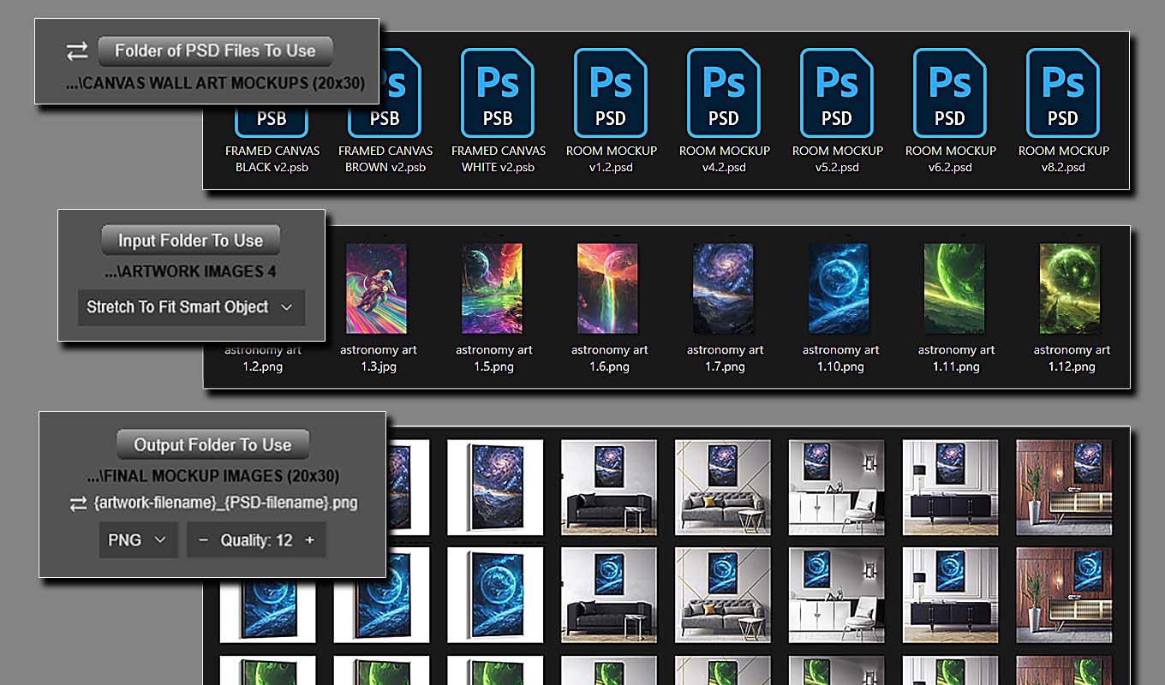This screenshot has width=1165, height=685.
Task: Open the ROOM MOCKUP v6.2.psd file icon
Action: [x=950, y=92]
